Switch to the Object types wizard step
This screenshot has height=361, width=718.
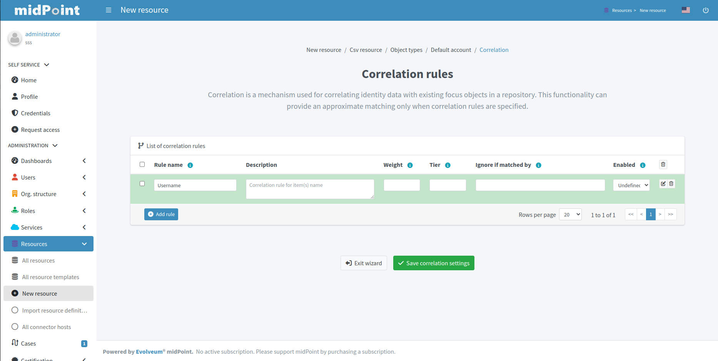click(406, 50)
